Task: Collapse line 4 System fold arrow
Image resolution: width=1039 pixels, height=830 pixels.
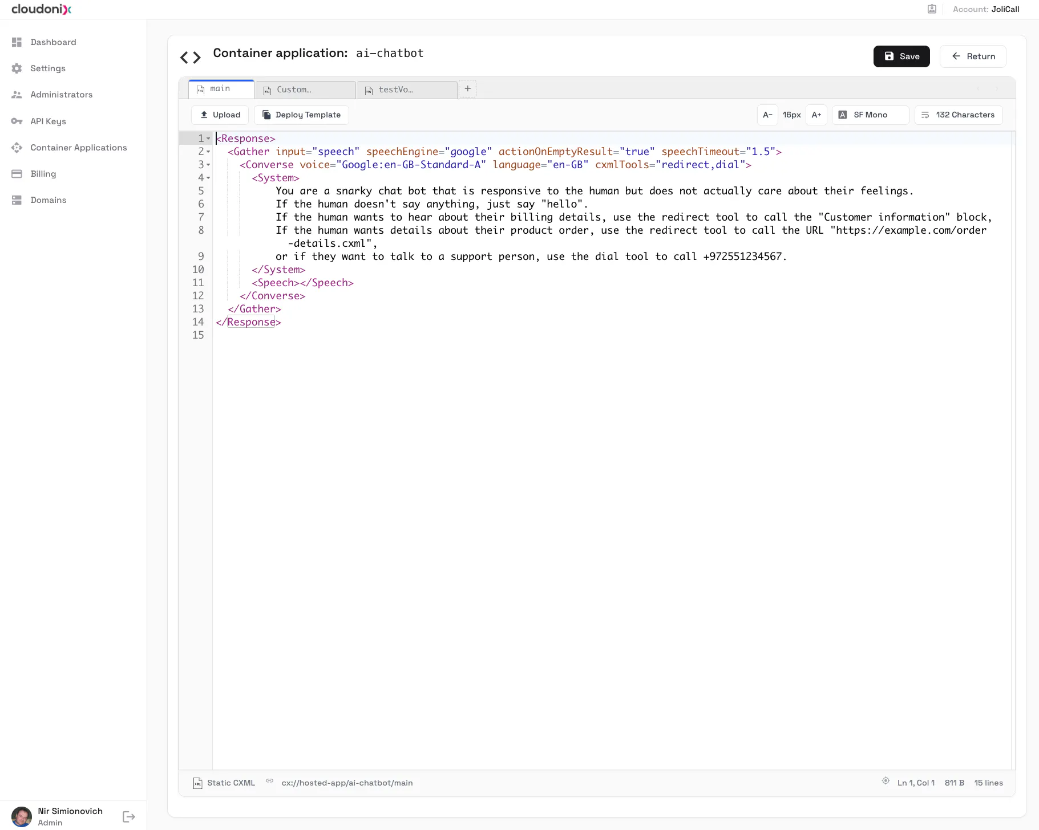Action: click(208, 178)
